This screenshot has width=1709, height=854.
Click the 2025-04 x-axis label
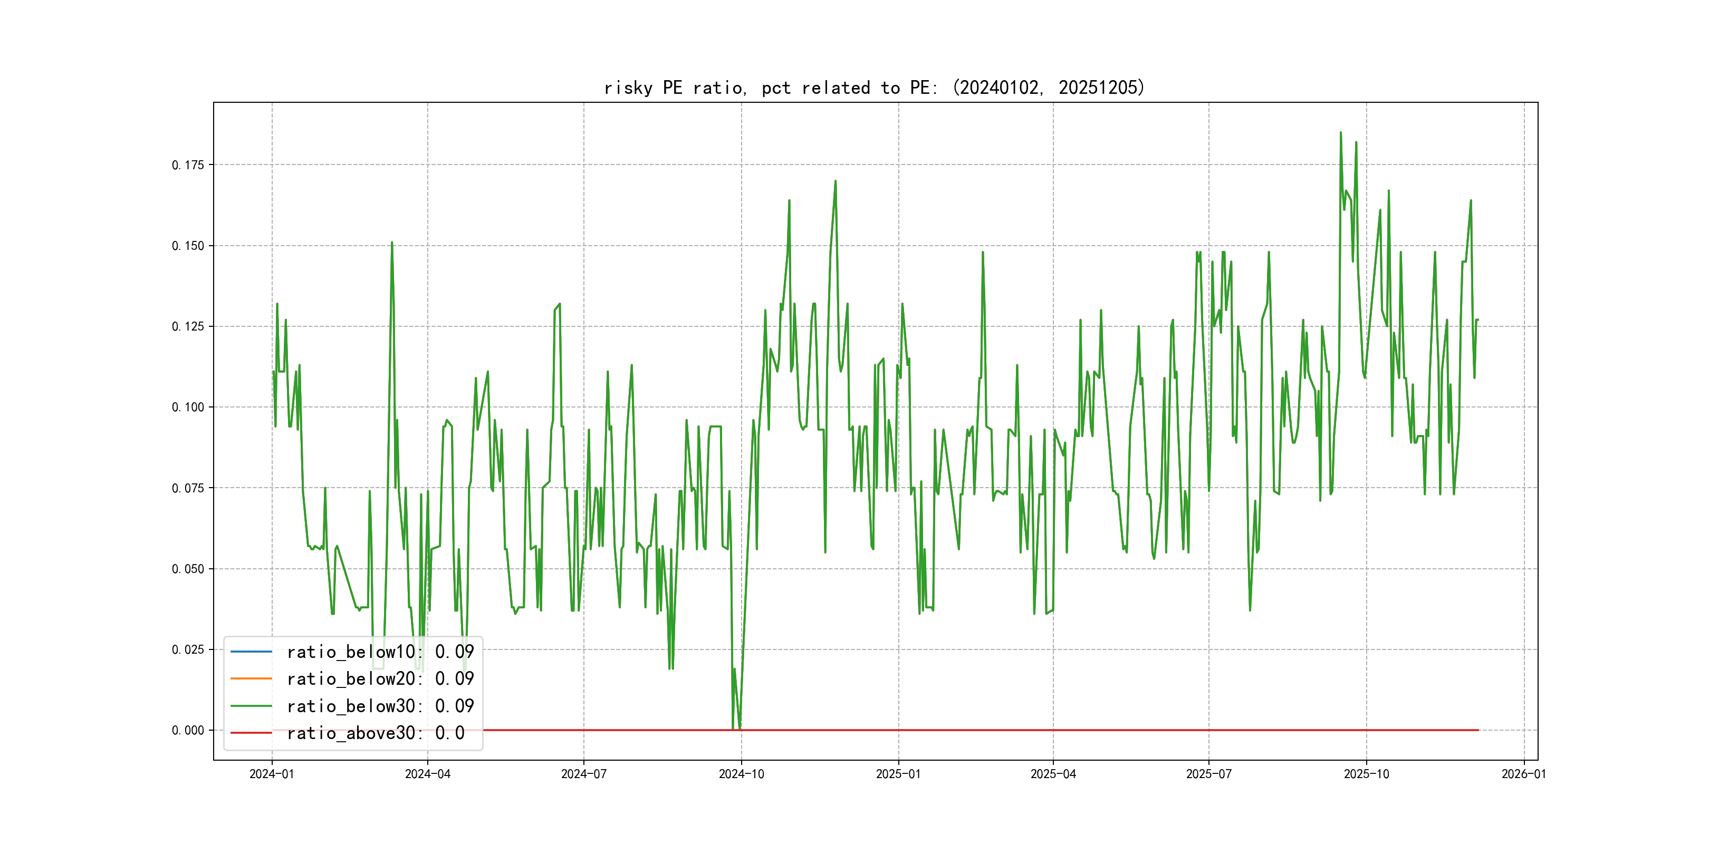pos(1053,774)
